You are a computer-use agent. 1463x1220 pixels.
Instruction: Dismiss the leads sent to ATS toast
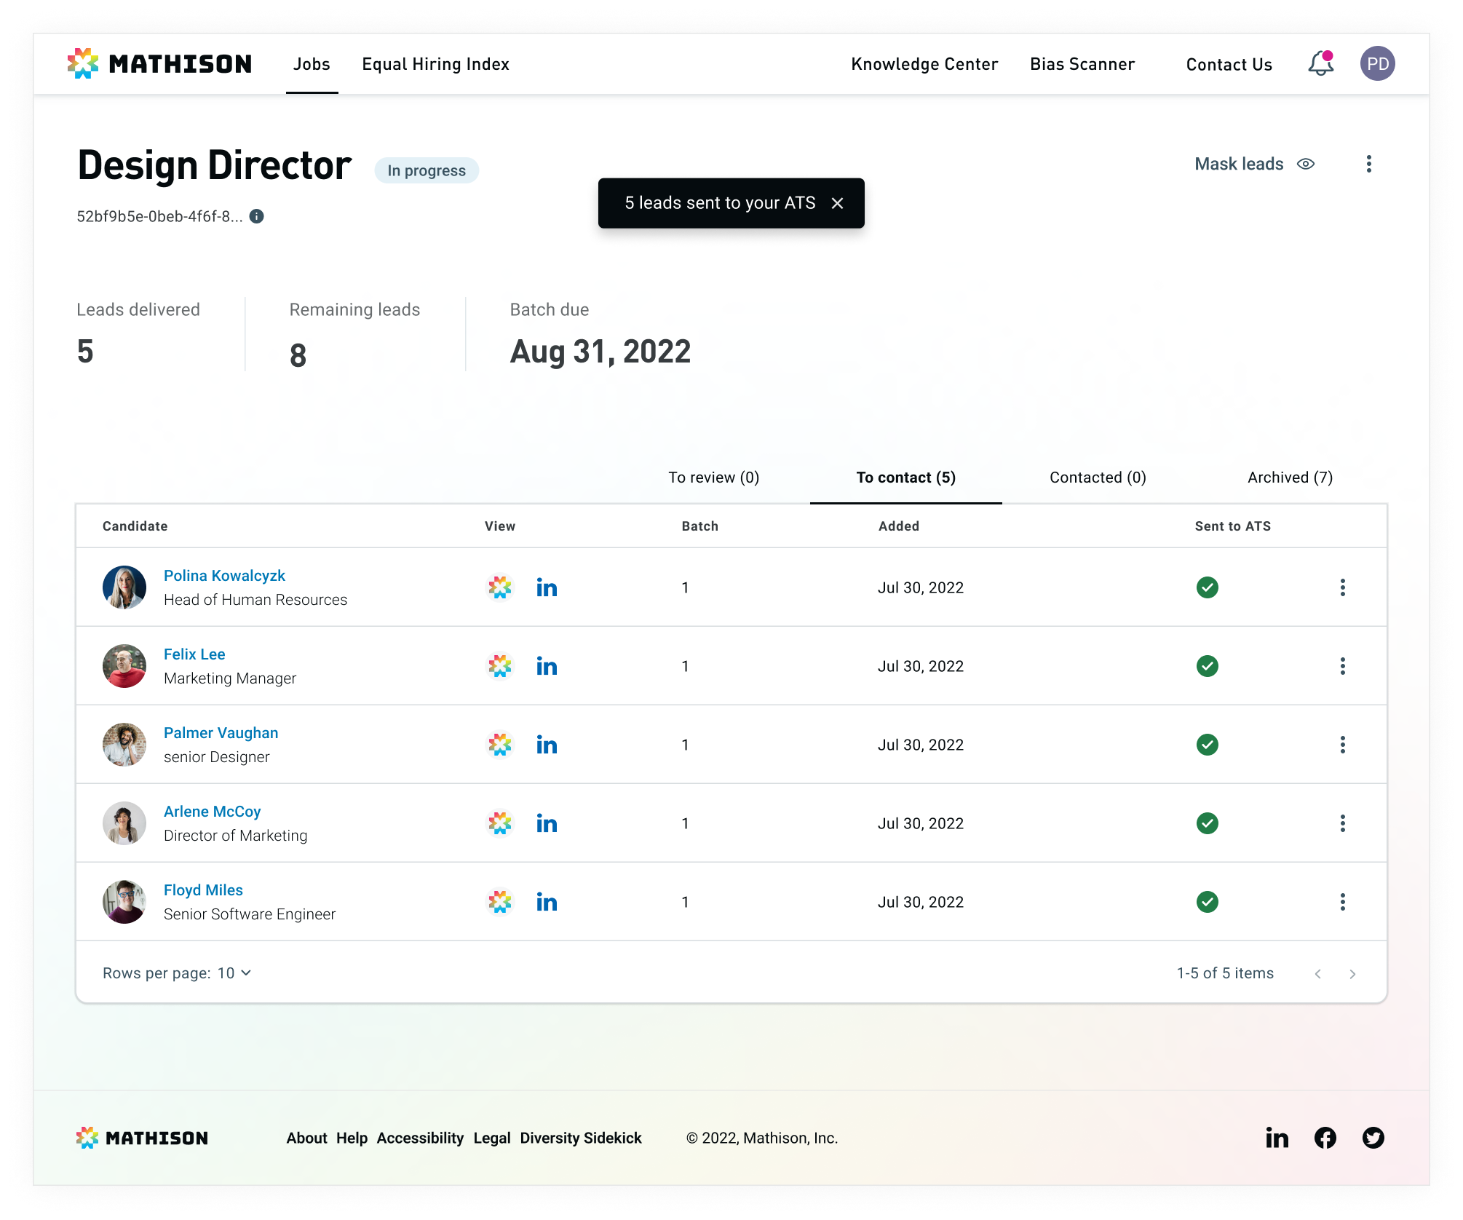837,203
